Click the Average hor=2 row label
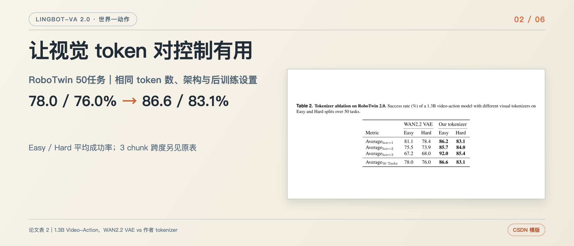Screen dimensions: 574x246 click(x=379, y=148)
